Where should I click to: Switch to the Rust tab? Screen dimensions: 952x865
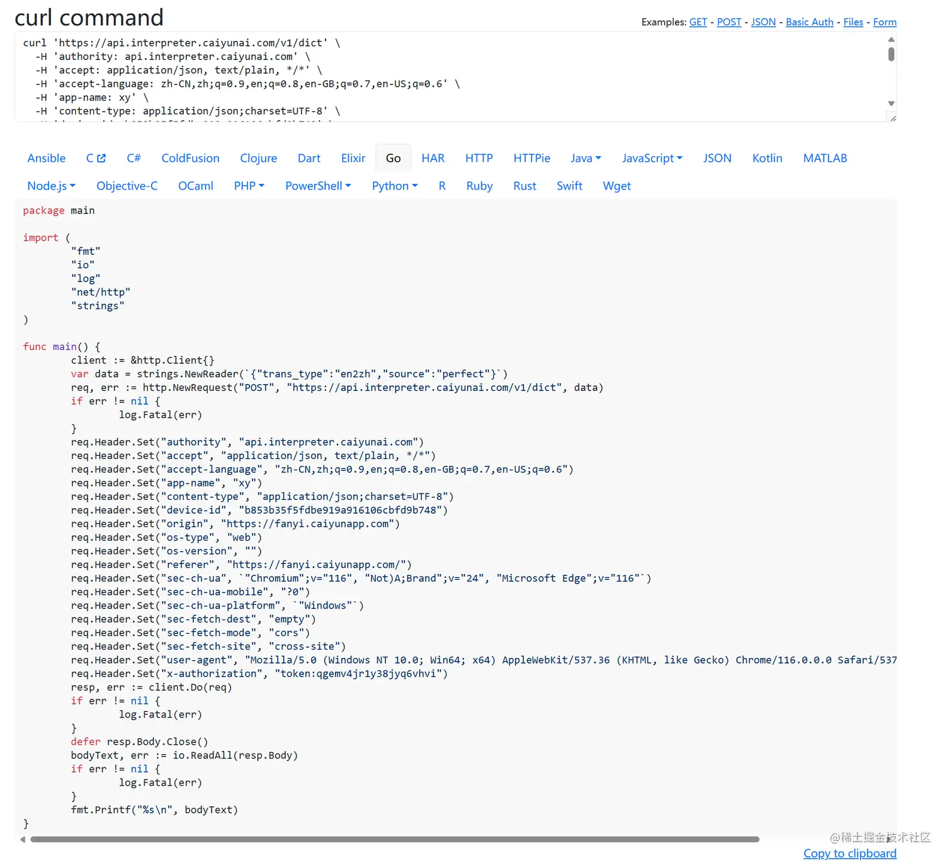pos(524,186)
